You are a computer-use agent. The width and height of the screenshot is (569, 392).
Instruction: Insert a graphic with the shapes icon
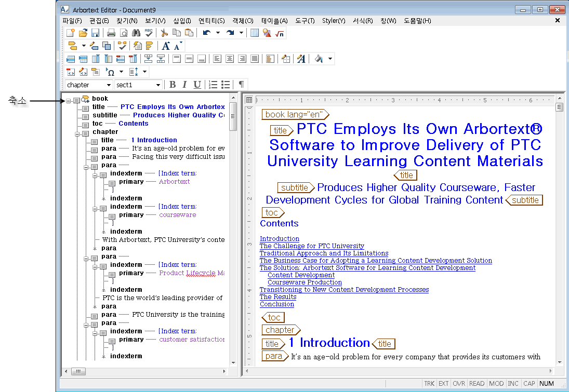pyautogui.click(x=267, y=33)
